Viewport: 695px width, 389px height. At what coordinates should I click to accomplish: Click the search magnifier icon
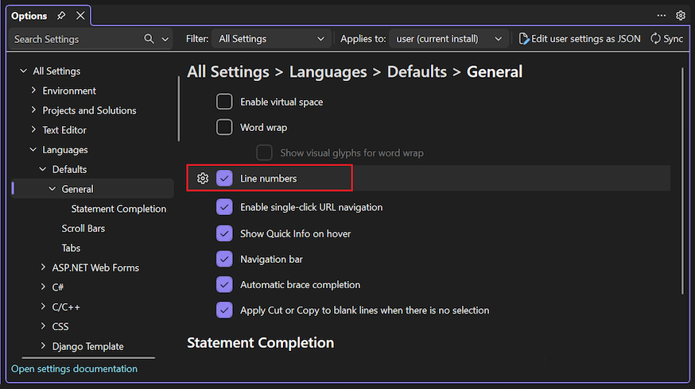point(149,39)
